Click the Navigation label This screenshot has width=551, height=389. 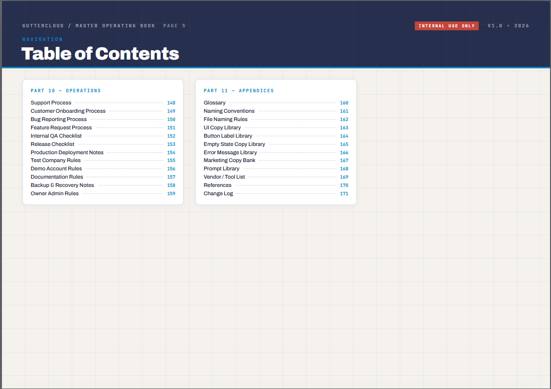[42, 40]
